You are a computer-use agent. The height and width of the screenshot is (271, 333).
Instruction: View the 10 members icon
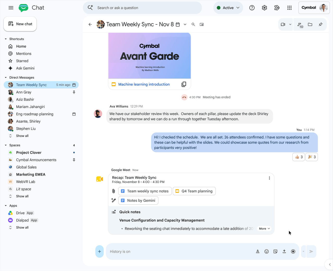pyautogui.click(x=300, y=25)
